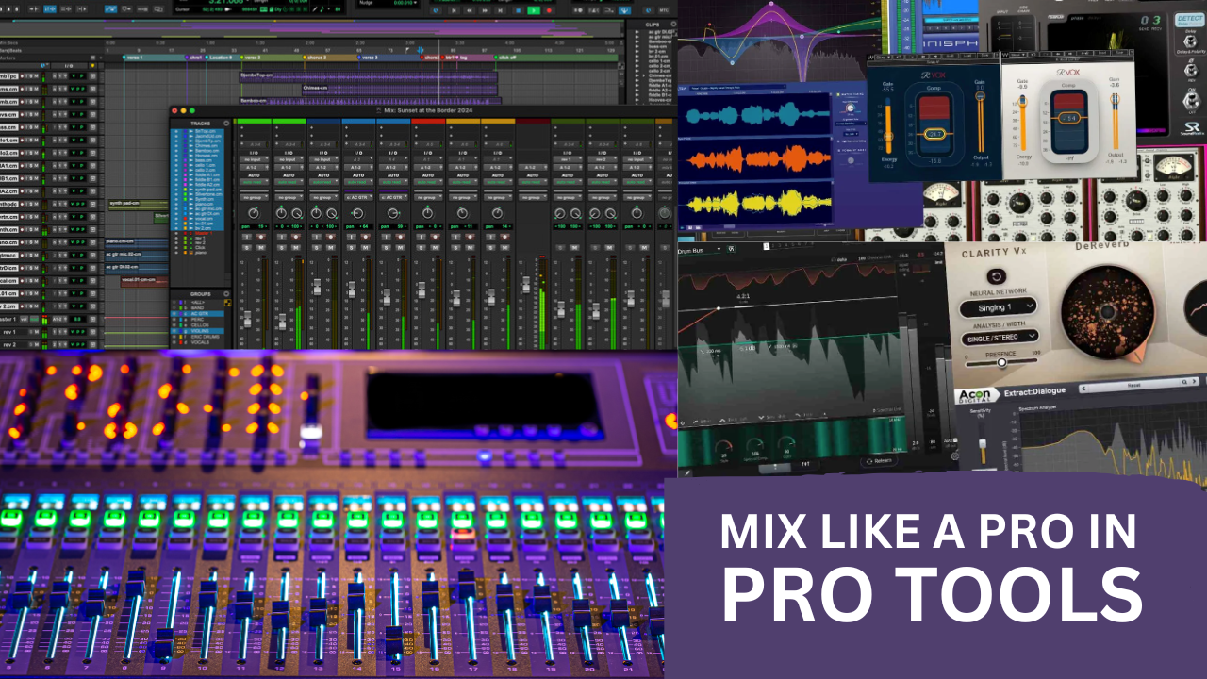Click the AUTO button on a mixer channel
This screenshot has width=1207, height=679.
click(x=253, y=175)
